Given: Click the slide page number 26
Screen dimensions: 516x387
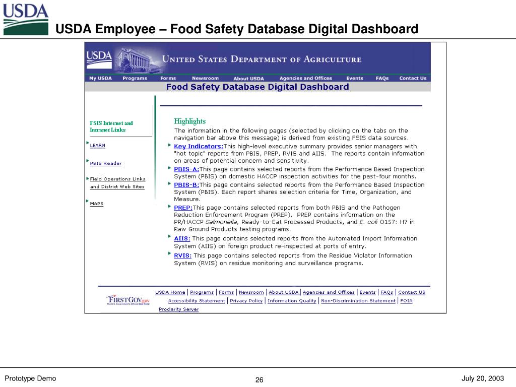Looking at the screenshot, I should point(260,380).
